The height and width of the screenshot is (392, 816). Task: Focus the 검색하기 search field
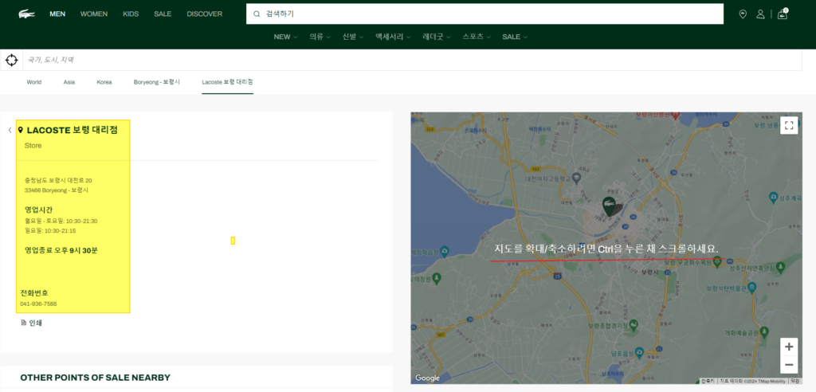pyautogui.click(x=484, y=14)
